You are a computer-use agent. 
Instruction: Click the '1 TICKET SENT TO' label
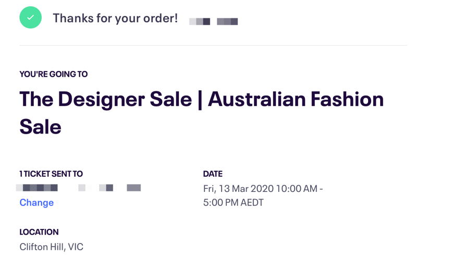tap(51, 174)
